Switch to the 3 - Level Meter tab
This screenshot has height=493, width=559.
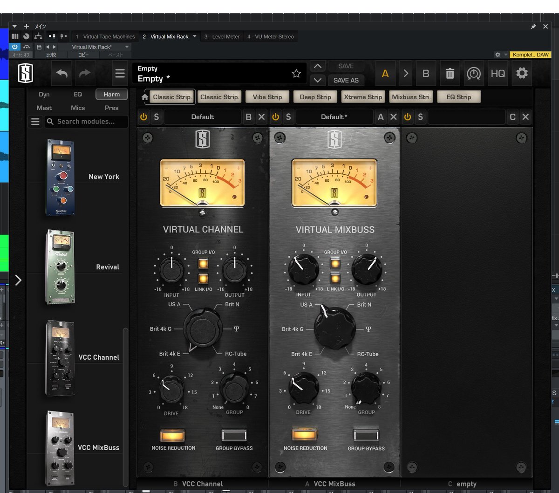[x=223, y=36]
